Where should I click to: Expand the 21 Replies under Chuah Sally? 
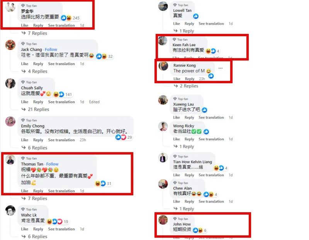click(38, 109)
